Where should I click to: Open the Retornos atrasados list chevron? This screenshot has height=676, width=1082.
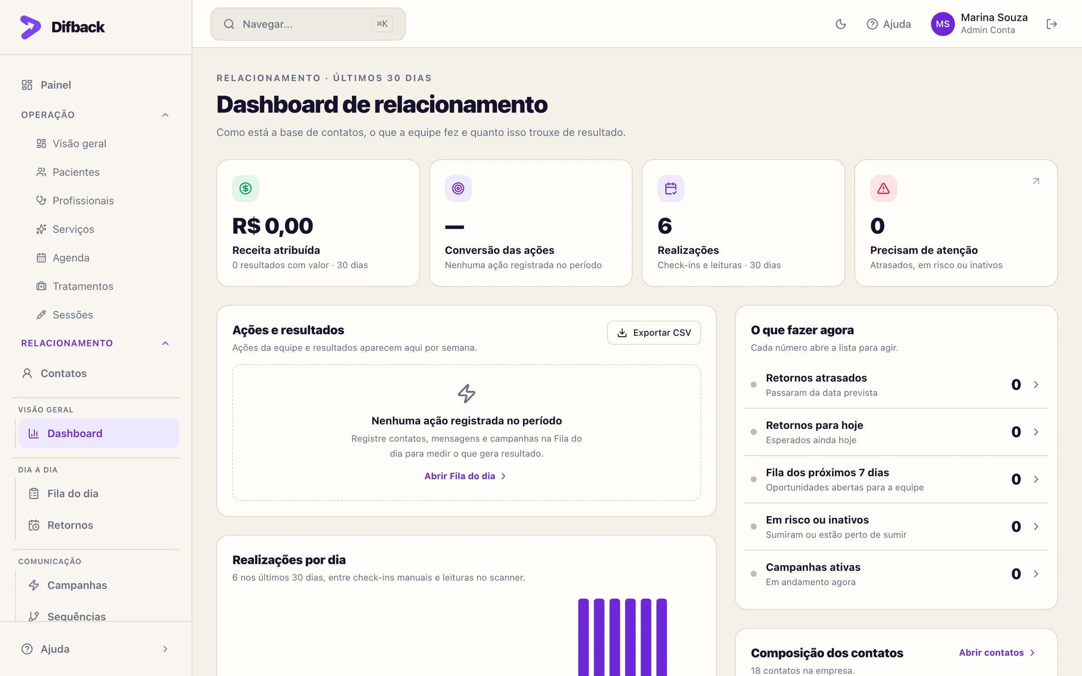click(x=1036, y=384)
